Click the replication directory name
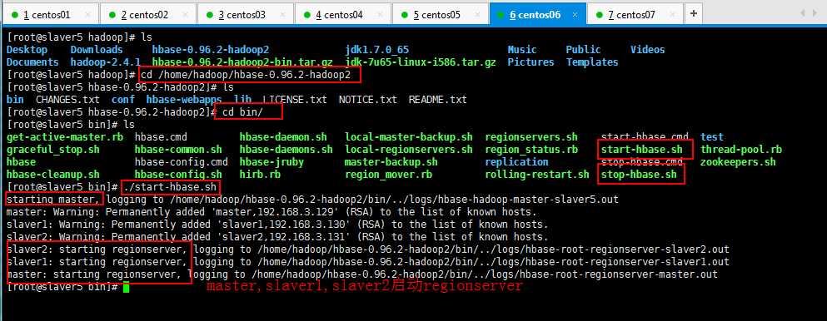The width and height of the screenshot is (827, 321). coord(516,162)
